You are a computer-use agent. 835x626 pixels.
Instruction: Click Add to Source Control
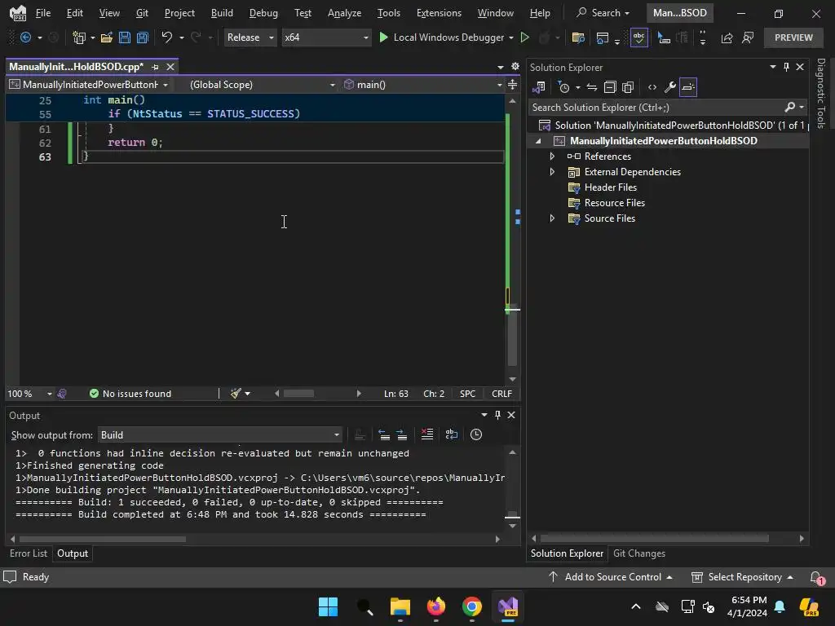point(610,577)
